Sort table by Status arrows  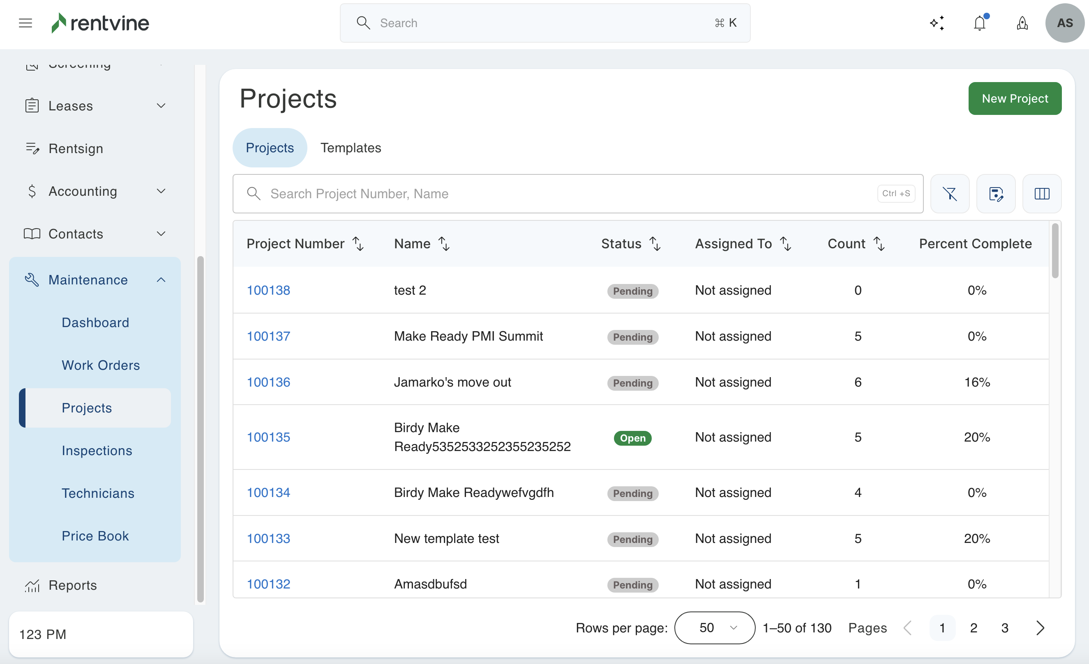click(655, 244)
